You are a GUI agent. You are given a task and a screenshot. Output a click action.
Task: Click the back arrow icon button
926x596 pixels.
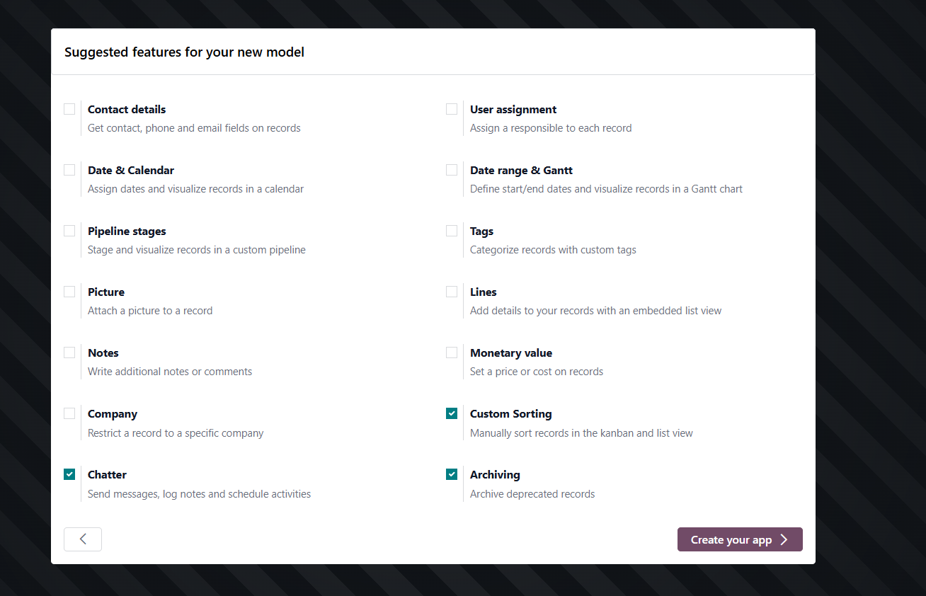tap(83, 539)
